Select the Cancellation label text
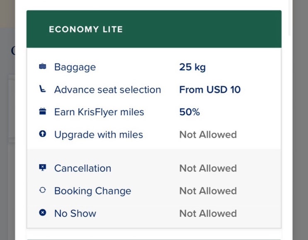The height and width of the screenshot is (240, 308). point(82,168)
